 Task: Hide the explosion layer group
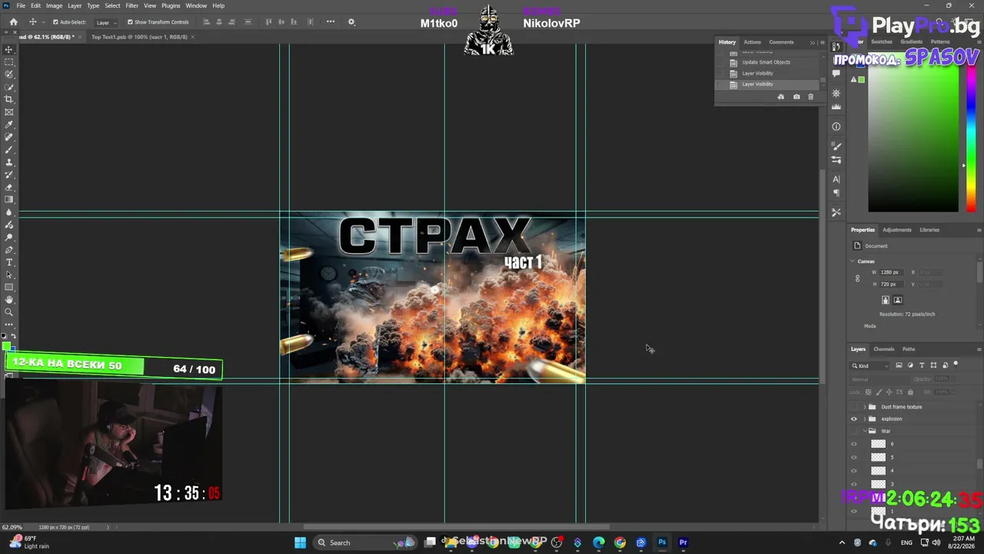tap(853, 419)
